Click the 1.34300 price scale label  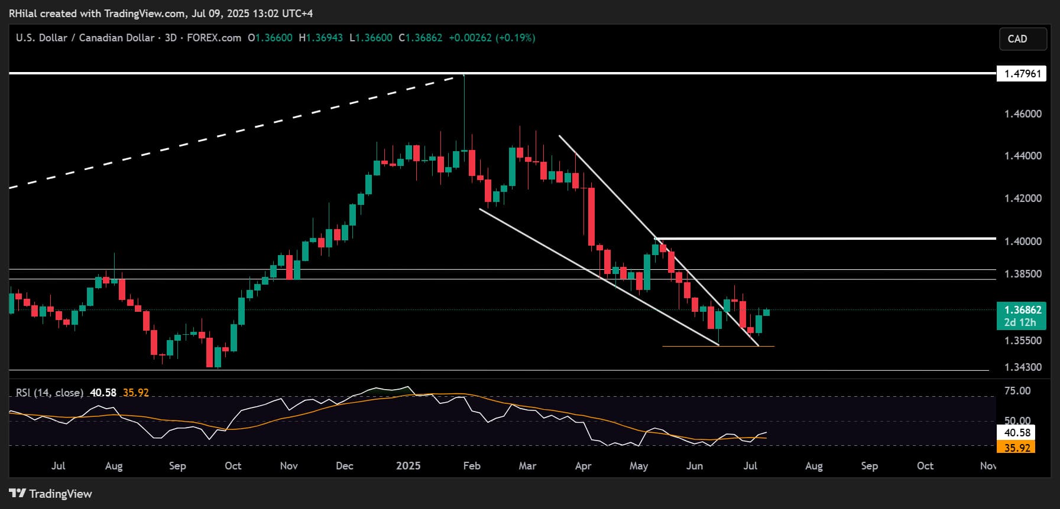[1023, 367]
